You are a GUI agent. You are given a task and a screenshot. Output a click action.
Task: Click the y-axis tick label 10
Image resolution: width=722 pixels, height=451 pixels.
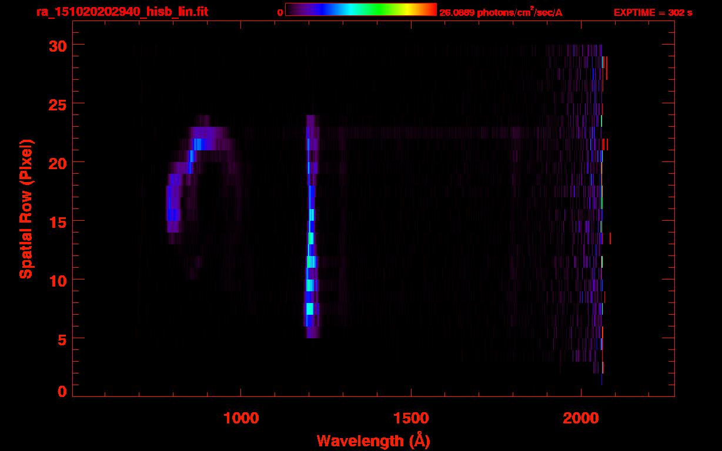(x=58, y=280)
